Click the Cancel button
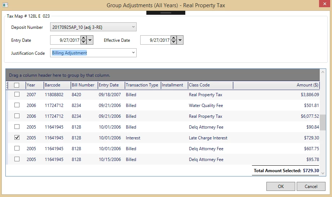332x197 pixels. click(x=311, y=187)
